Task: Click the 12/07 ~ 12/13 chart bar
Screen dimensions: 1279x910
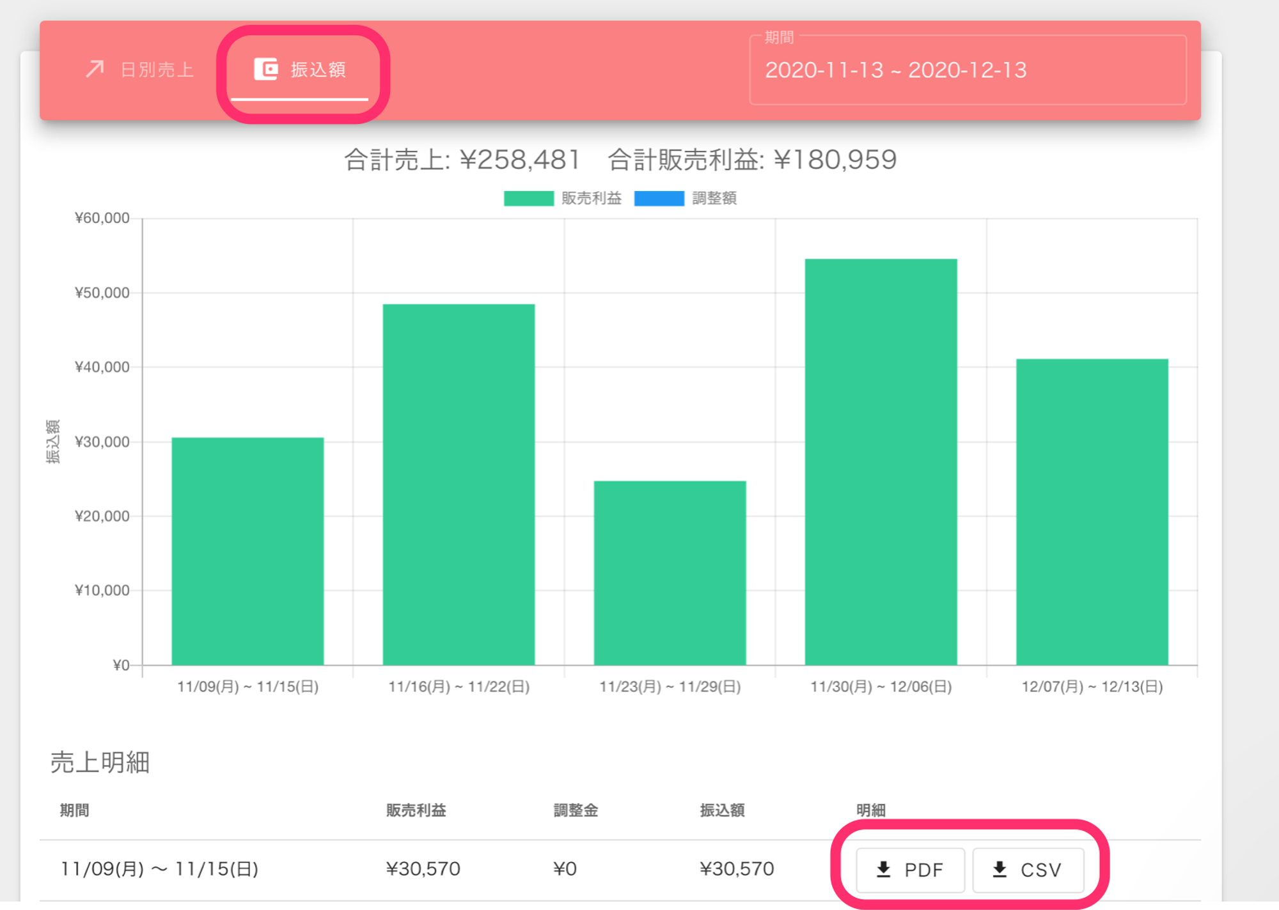Action: 1092,512
